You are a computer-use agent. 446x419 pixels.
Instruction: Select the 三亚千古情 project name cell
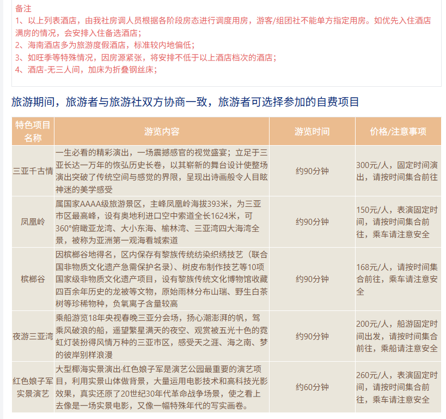point(33,171)
